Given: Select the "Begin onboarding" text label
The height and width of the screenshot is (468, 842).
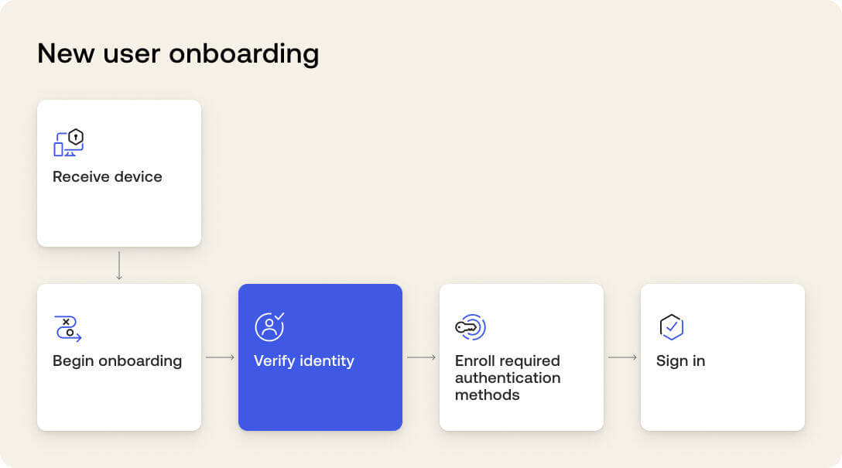Looking at the screenshot, I should (x=117, y=360).
